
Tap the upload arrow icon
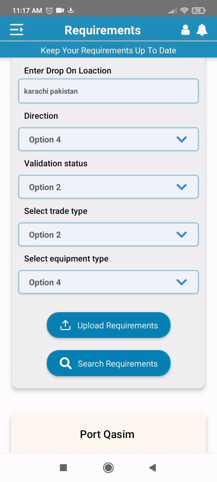(65, 325)
